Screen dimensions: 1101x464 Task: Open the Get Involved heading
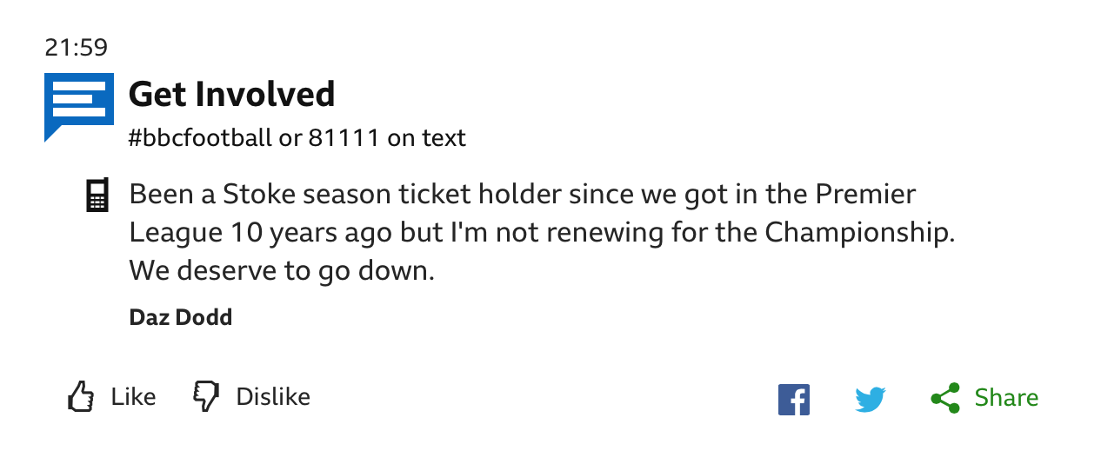click(231, 94)
